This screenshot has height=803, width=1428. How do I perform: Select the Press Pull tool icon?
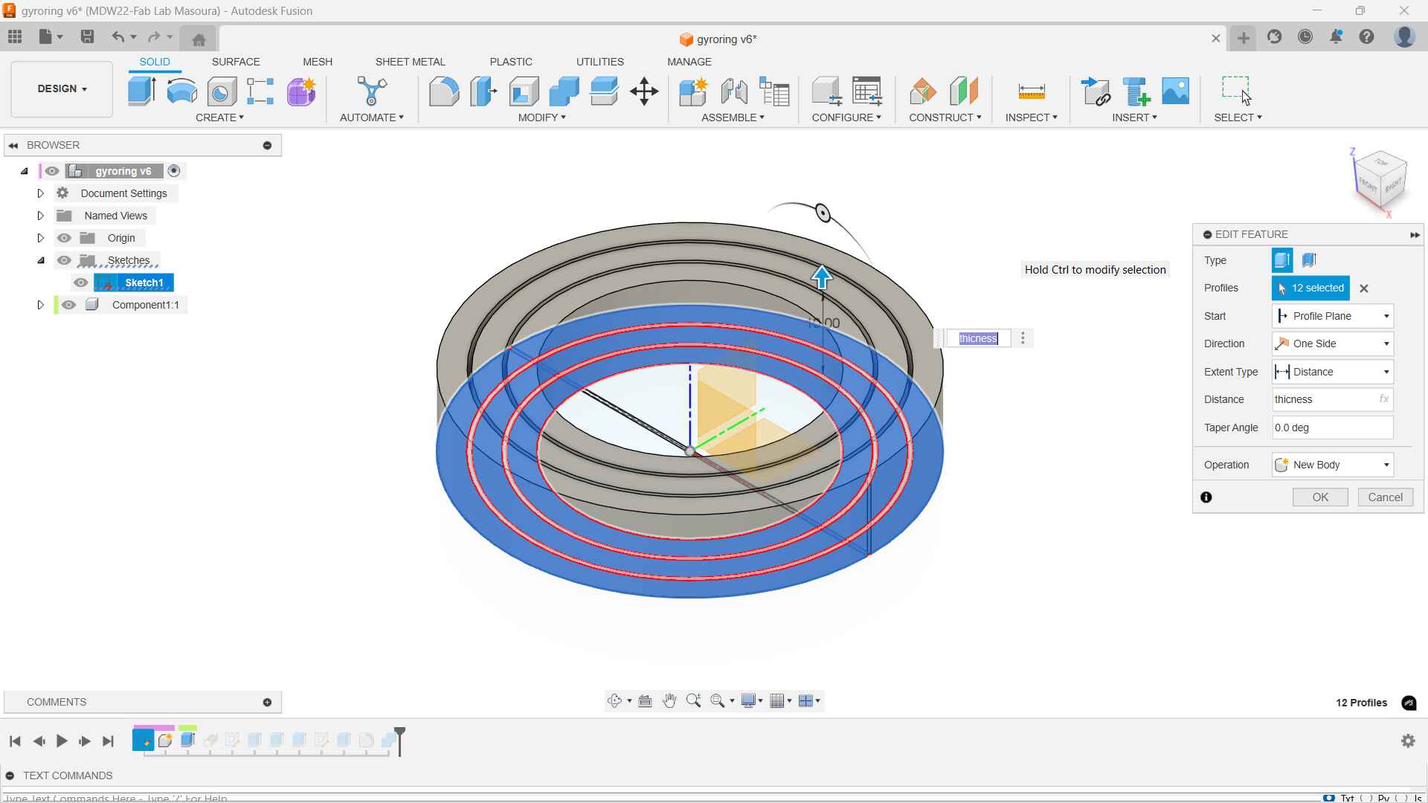click(x=483, y=91)
